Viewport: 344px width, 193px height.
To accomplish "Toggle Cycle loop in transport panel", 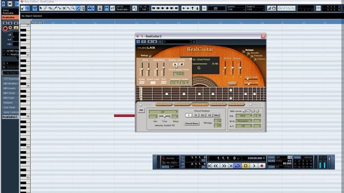I will coord(238,166).
